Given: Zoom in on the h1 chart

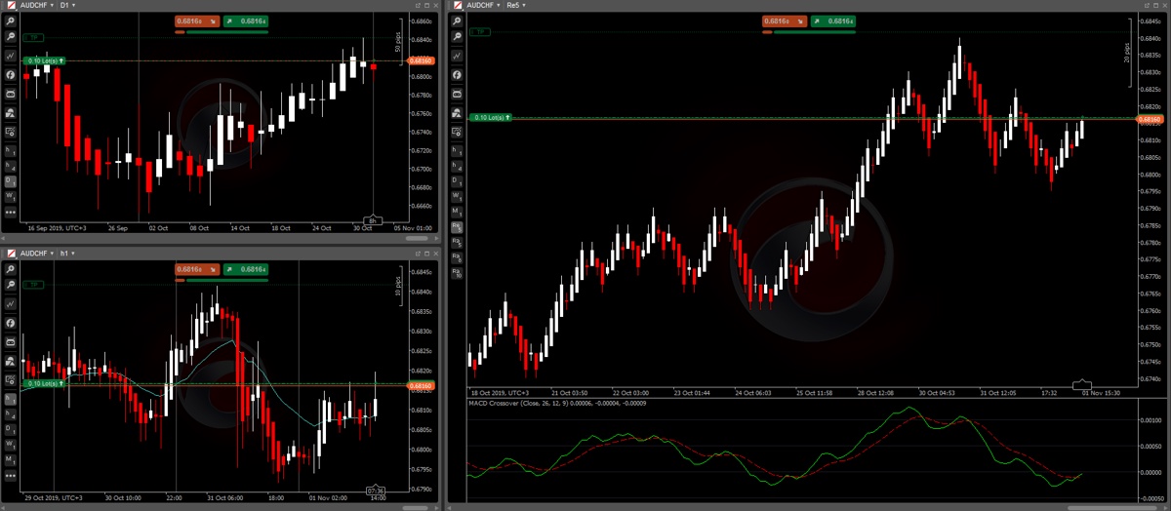Looking at the screenshot, I should (10, 270).
